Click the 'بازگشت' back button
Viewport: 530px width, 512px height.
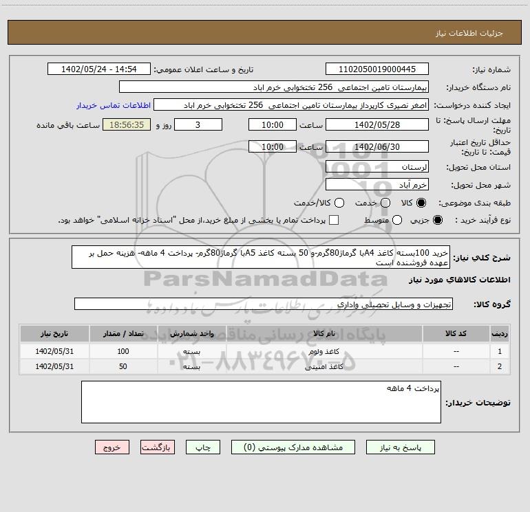156,447
